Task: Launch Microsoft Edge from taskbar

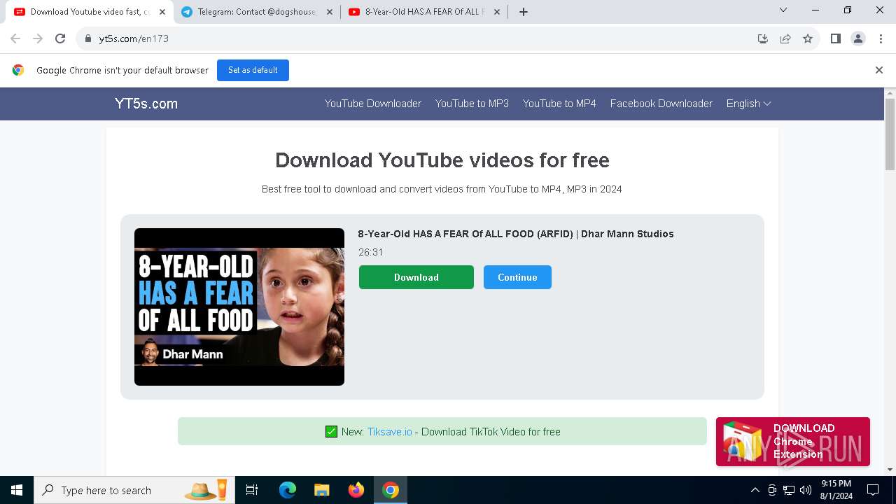Action: [288, 490]
